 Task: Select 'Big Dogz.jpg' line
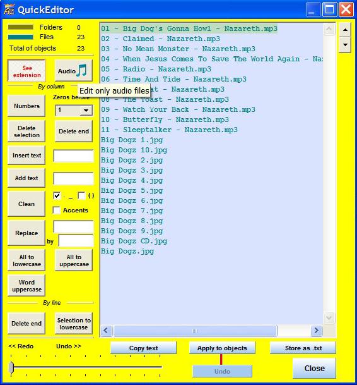(x=127, y=251)
